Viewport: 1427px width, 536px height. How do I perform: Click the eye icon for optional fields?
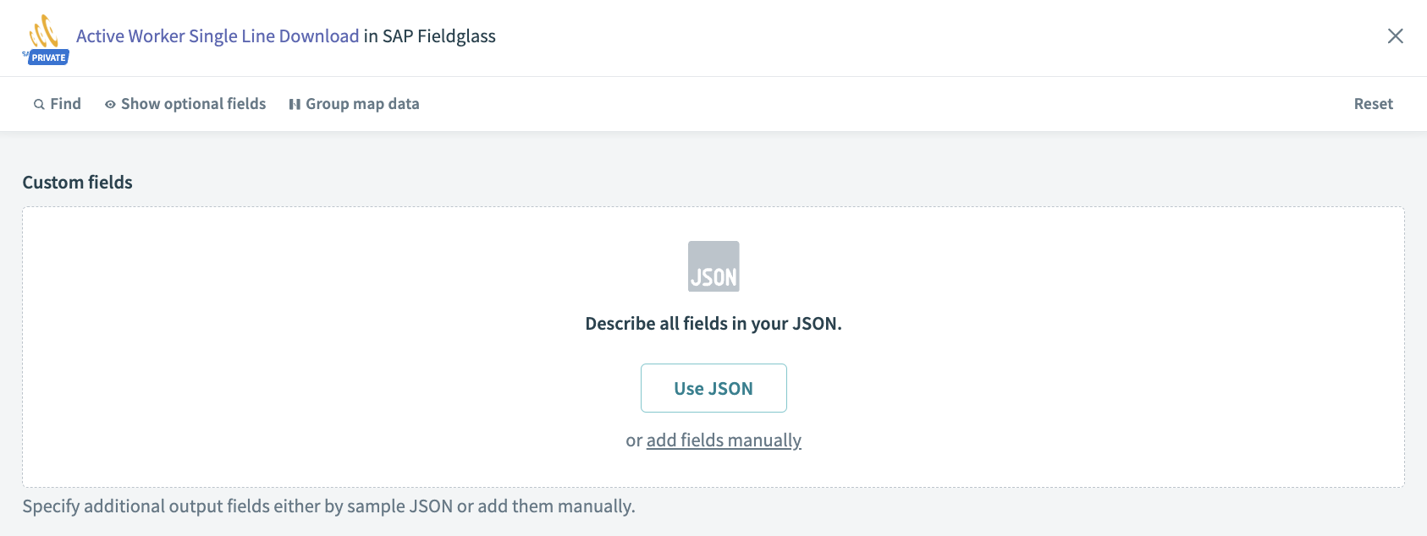110,105
